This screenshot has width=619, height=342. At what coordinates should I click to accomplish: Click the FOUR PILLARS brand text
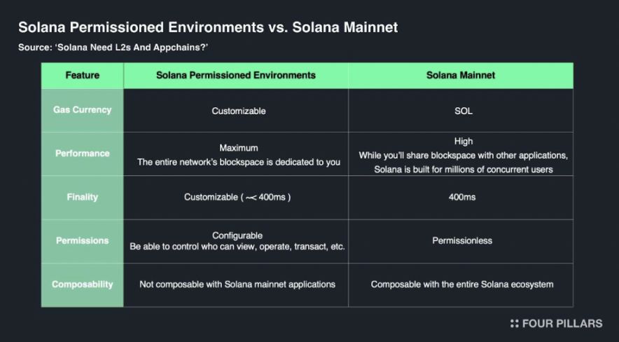click(562, 324)
